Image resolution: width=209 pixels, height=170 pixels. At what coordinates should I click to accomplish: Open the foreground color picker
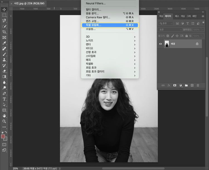point(3,137)
